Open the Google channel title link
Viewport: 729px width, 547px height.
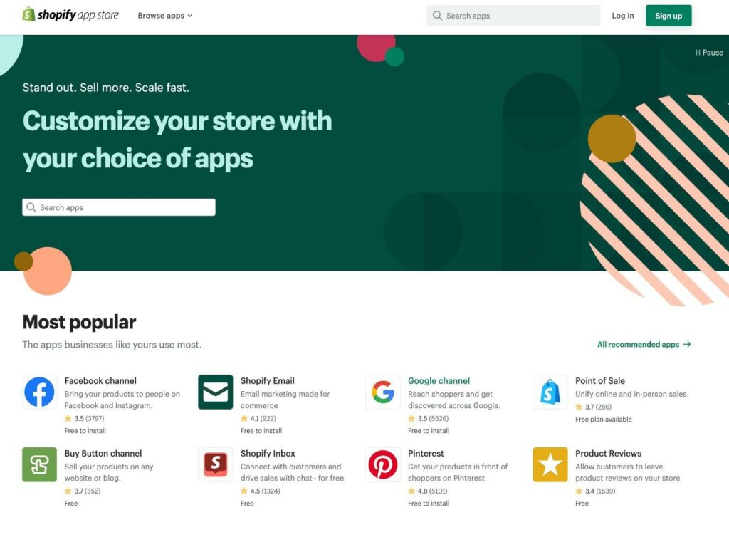(439, 380)
